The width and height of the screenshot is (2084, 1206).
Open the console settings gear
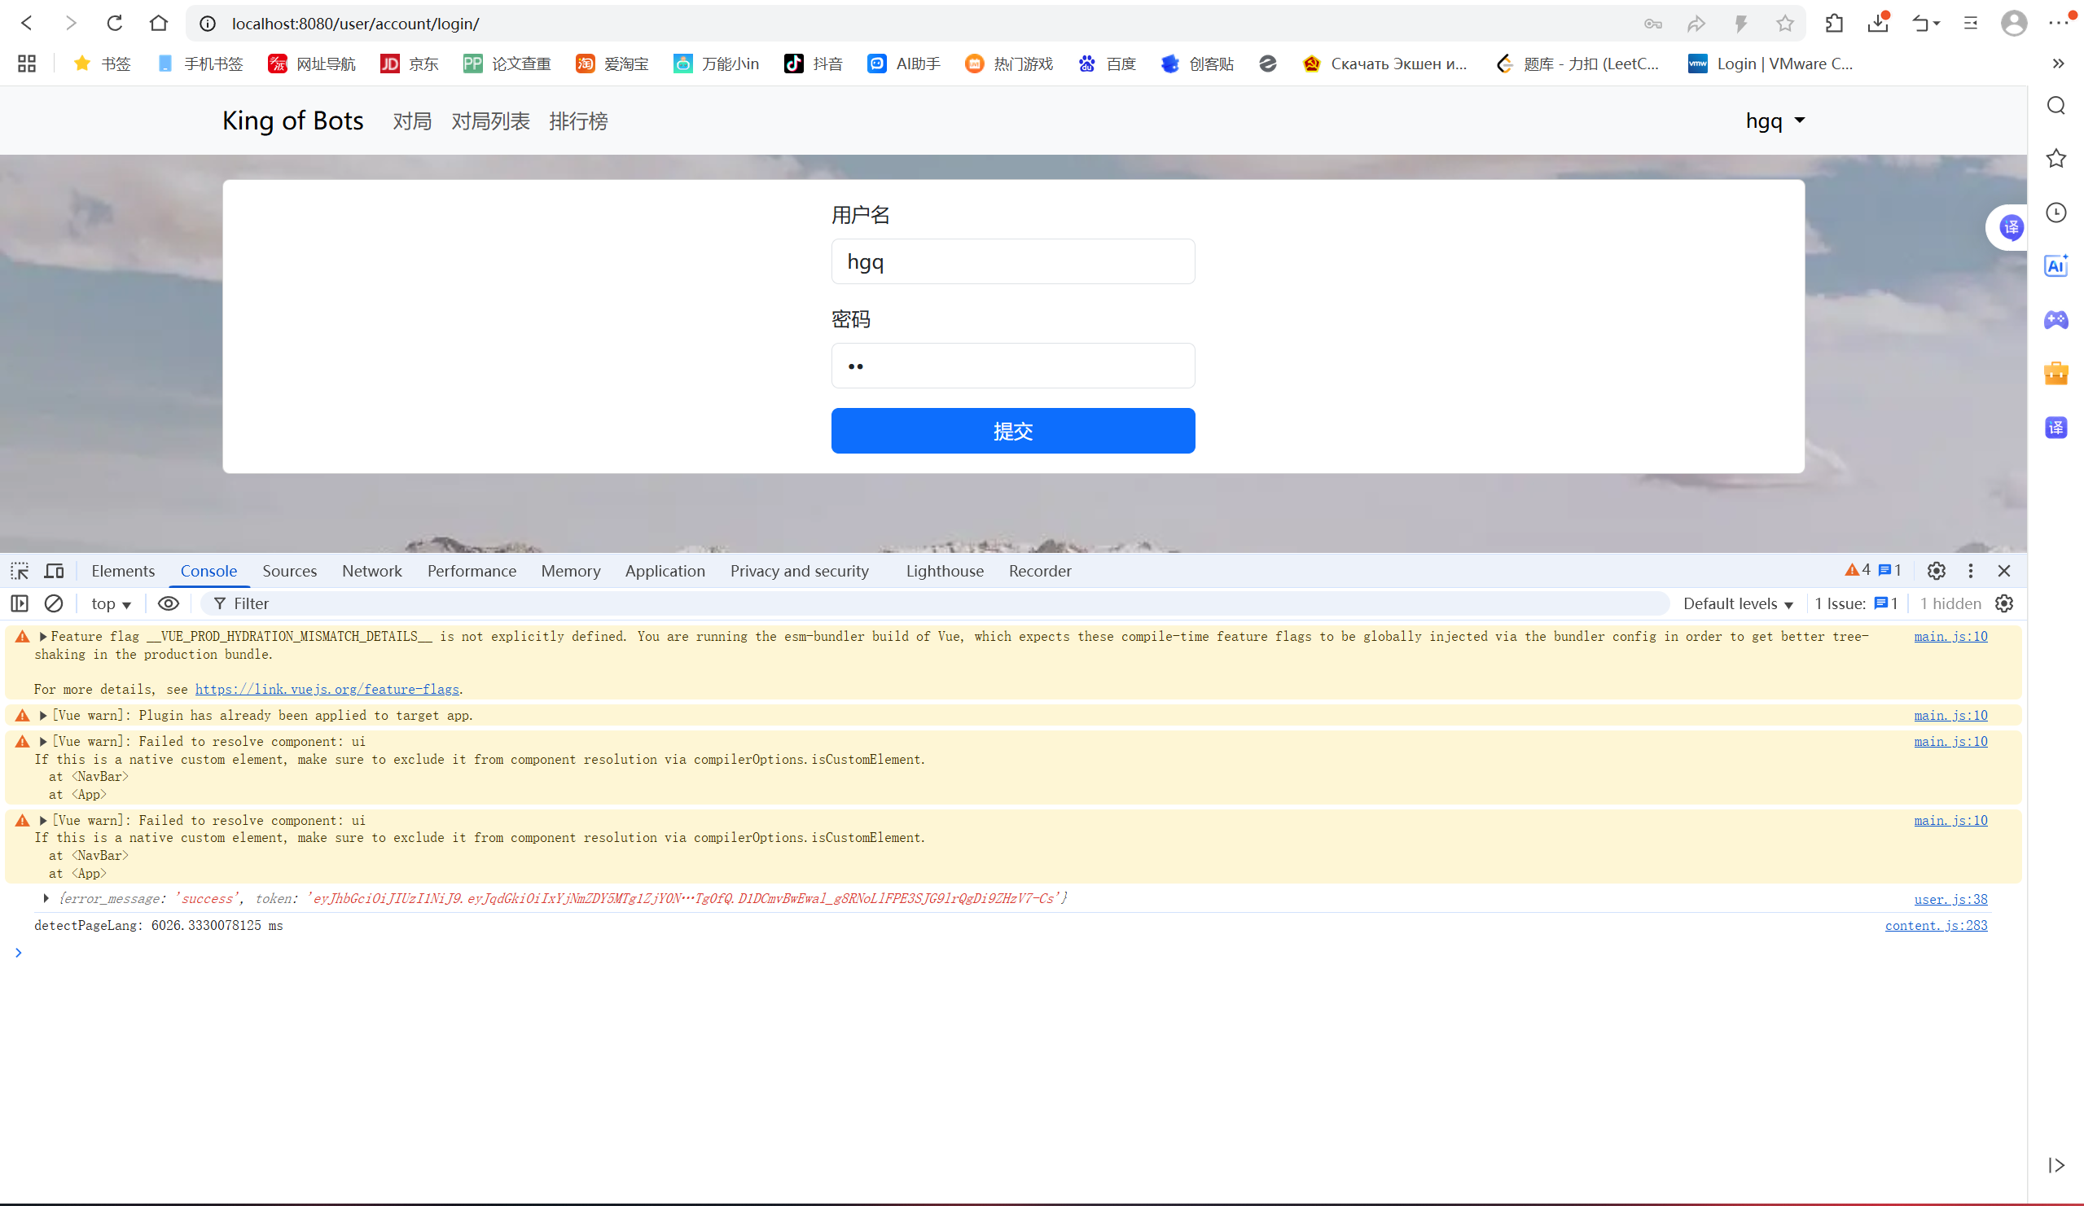[x=2003, y=604]
